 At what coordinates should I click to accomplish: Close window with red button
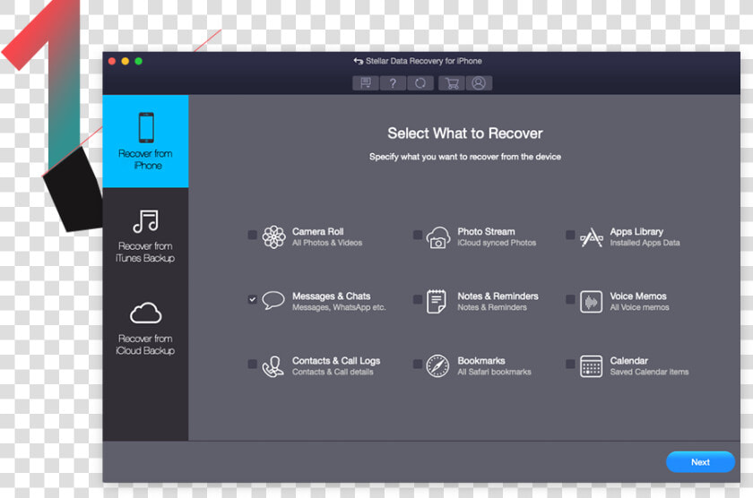[112, 61]
